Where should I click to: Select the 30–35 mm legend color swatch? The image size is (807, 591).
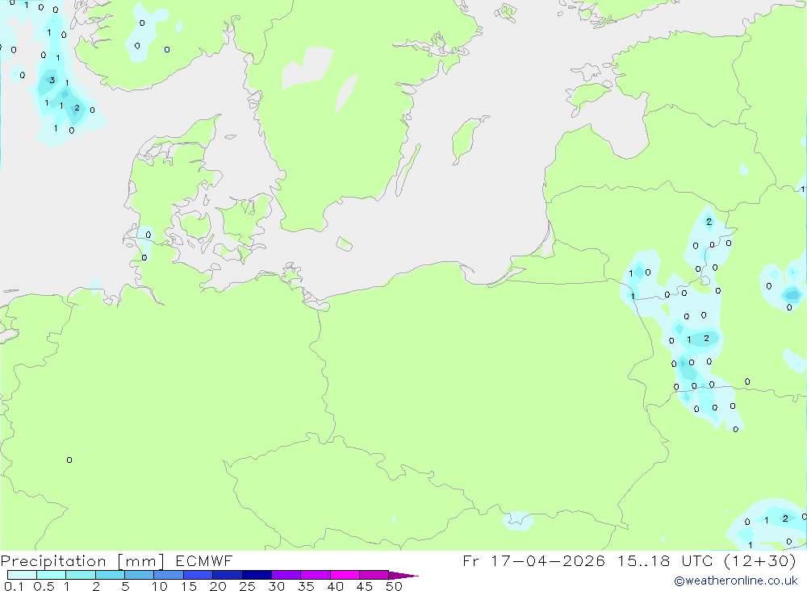[286, 575]
